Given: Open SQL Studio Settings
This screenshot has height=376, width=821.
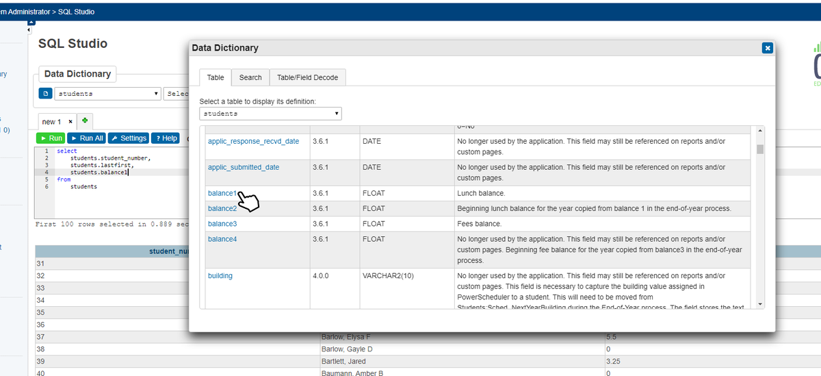Looking at the screenshot, I should (129, 138).
